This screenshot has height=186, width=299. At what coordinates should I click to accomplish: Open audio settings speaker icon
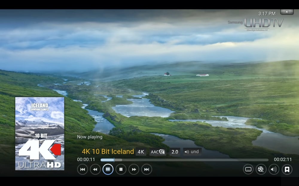click(x=274, y=169)
